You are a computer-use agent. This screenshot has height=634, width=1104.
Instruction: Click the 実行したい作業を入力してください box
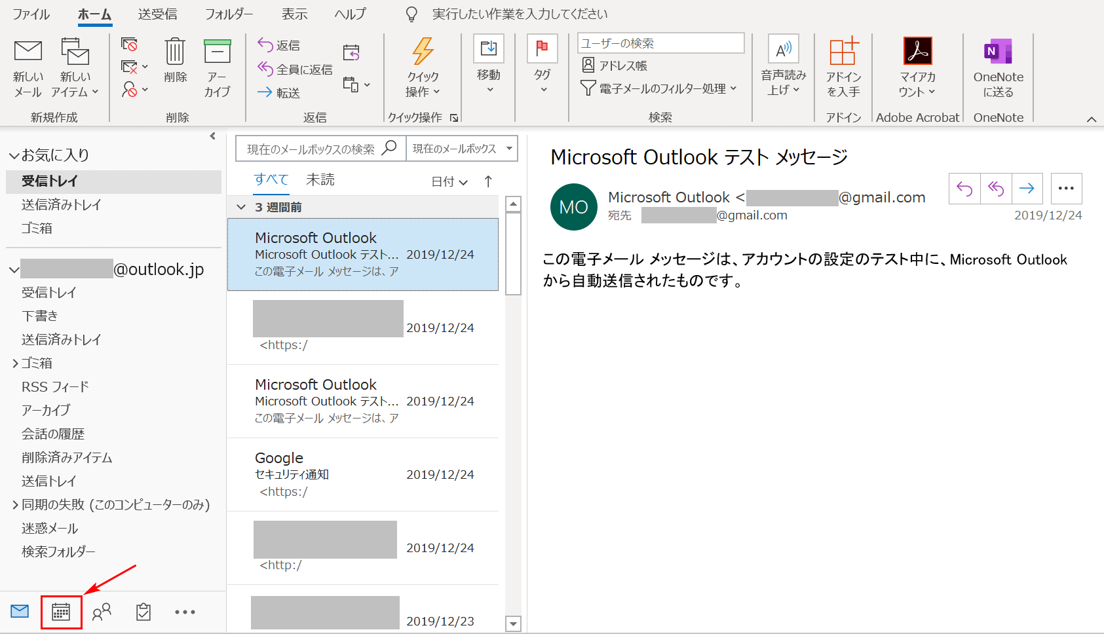[x=520, y=14]
